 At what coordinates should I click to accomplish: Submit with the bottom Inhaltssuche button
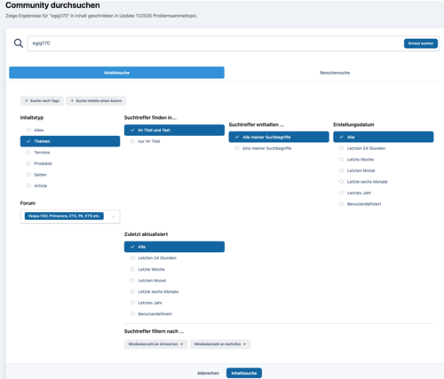pos(244,373)
